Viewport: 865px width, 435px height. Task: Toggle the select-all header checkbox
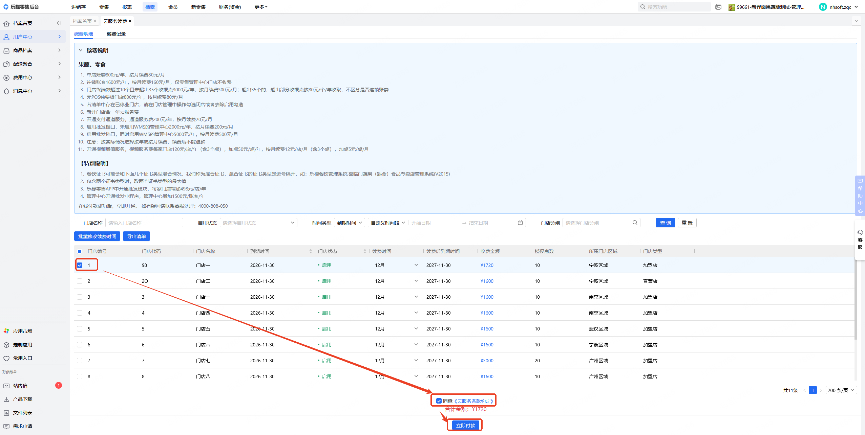tap(80, 251)
